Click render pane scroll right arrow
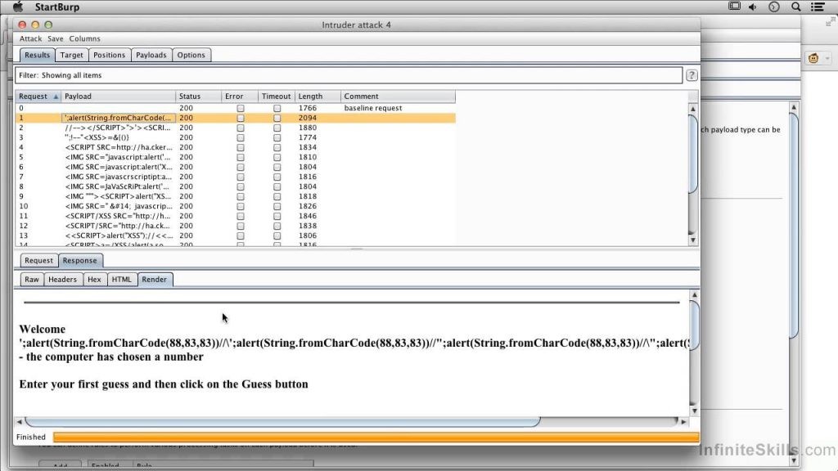 click(683, 422)
